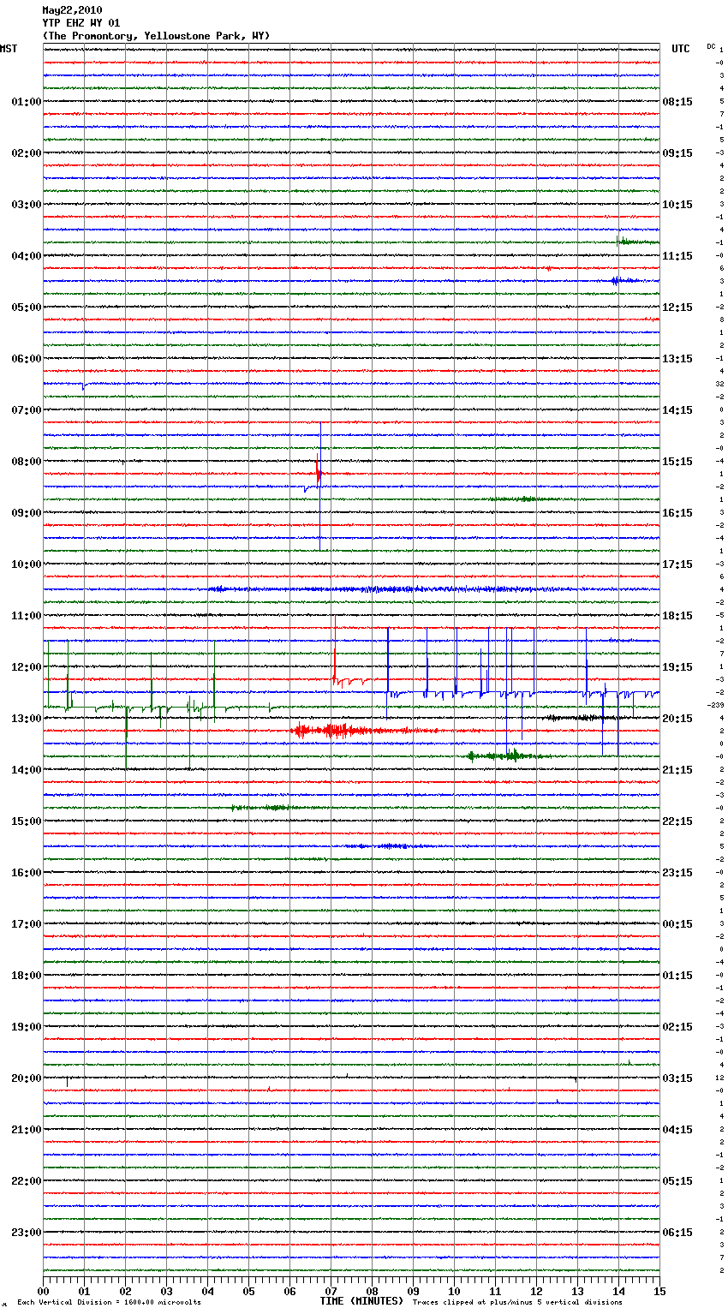Click the 22:15 UTC time label
The height and width of the screenshot is (1314, 728).
click(x=677, y=821)
